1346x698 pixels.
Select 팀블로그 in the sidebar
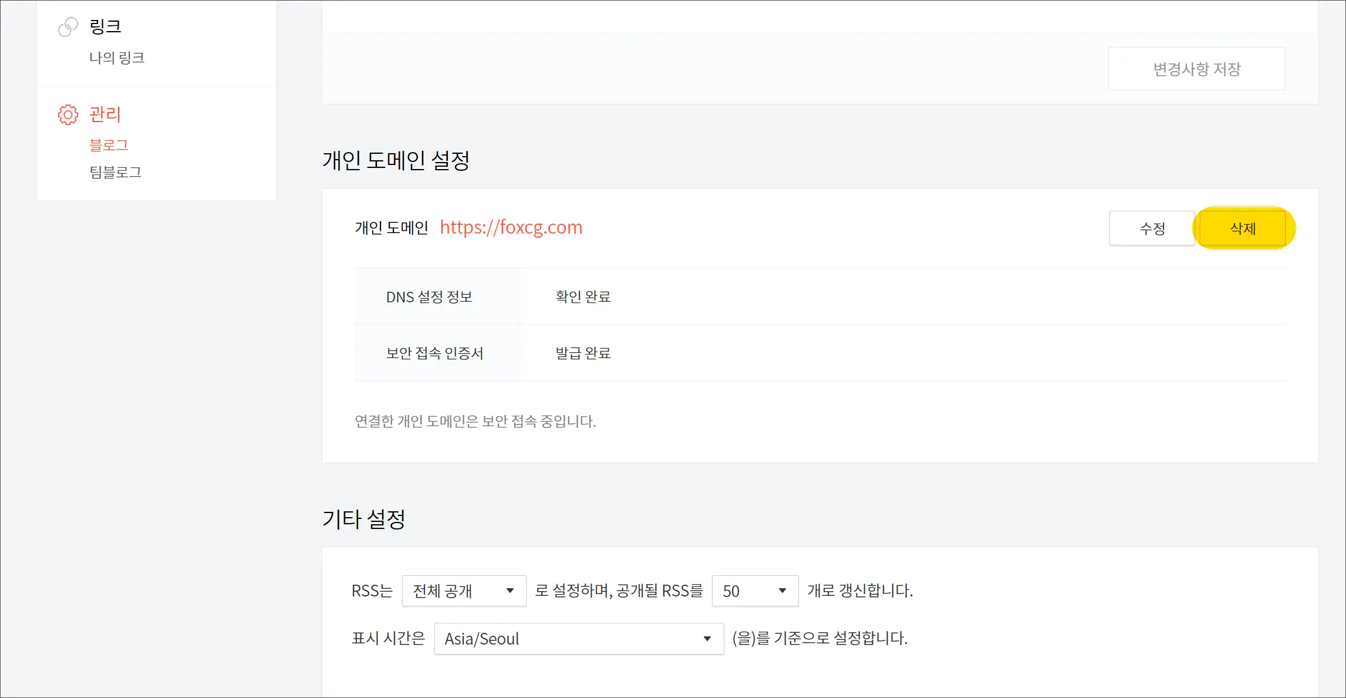[x=115, y=172]
